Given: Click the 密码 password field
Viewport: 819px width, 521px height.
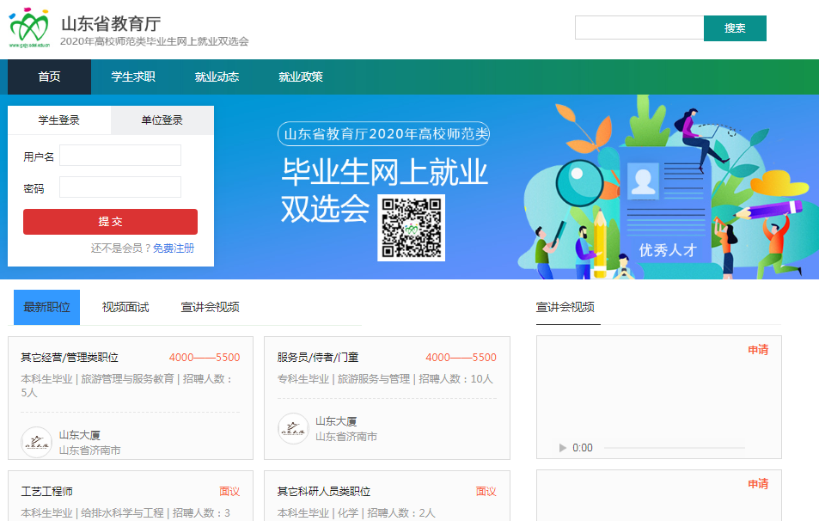Looking at the screenshot, I should pyautogui.click(x=120, y=187).
